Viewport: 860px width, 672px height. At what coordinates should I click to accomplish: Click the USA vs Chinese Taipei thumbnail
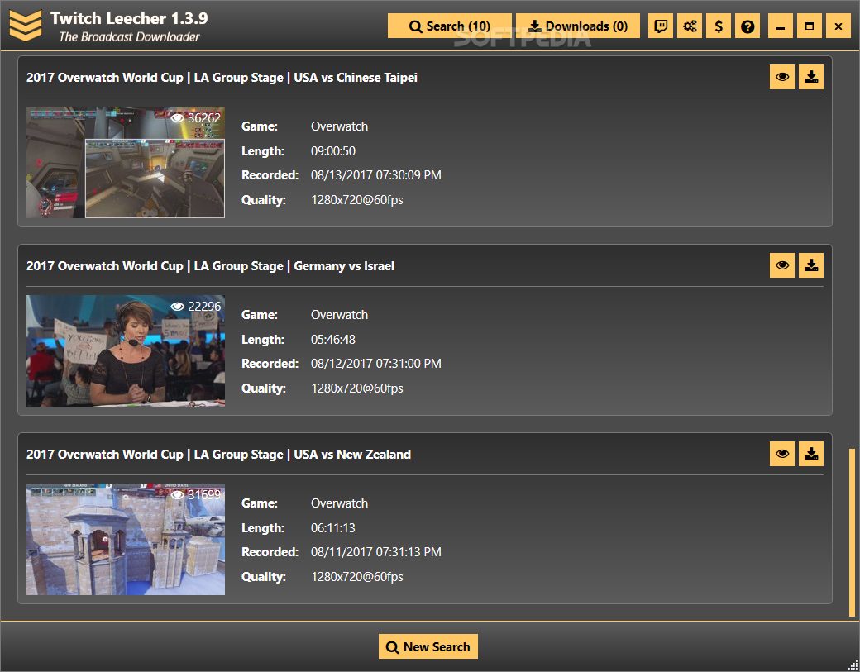[125, 163]
